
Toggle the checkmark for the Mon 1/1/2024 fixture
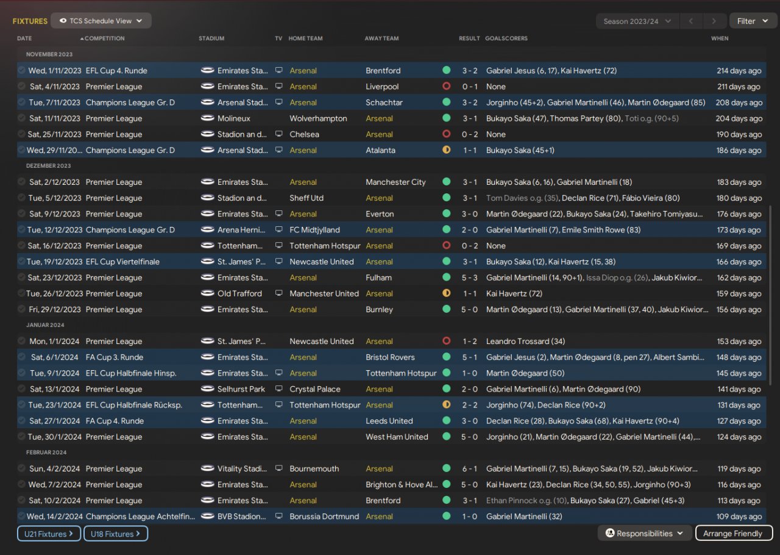[x=22, y=342]
